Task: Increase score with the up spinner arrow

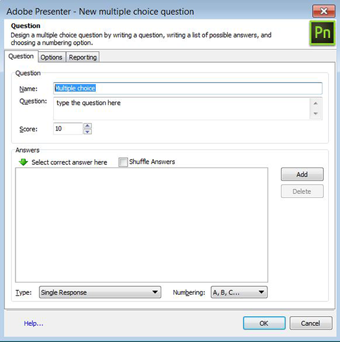Action: [87, 125]
